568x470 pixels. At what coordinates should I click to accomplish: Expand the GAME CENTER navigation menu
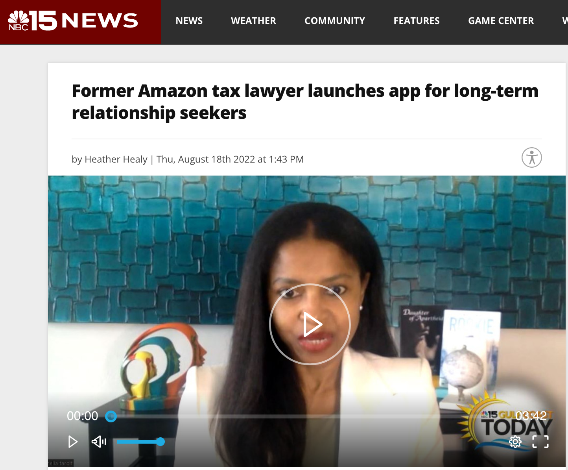(x=501, y=21)
